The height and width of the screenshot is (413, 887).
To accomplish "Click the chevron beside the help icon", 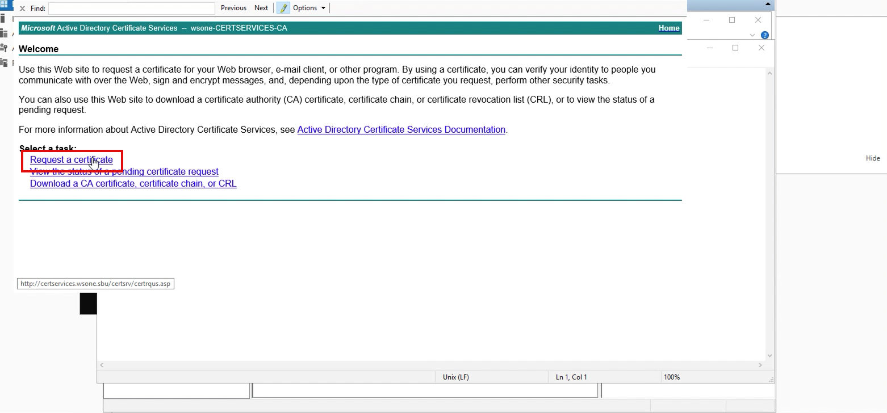I will (752, 35).
